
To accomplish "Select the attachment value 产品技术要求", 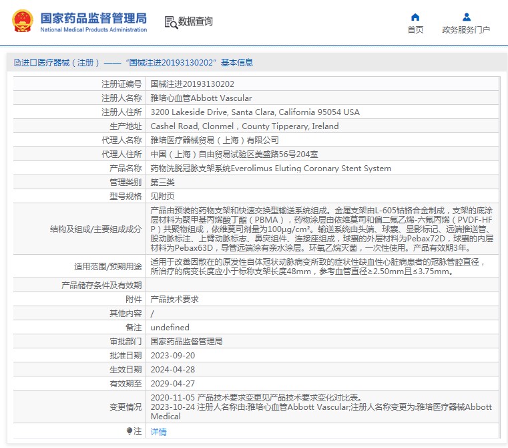I will click(174, 299).
